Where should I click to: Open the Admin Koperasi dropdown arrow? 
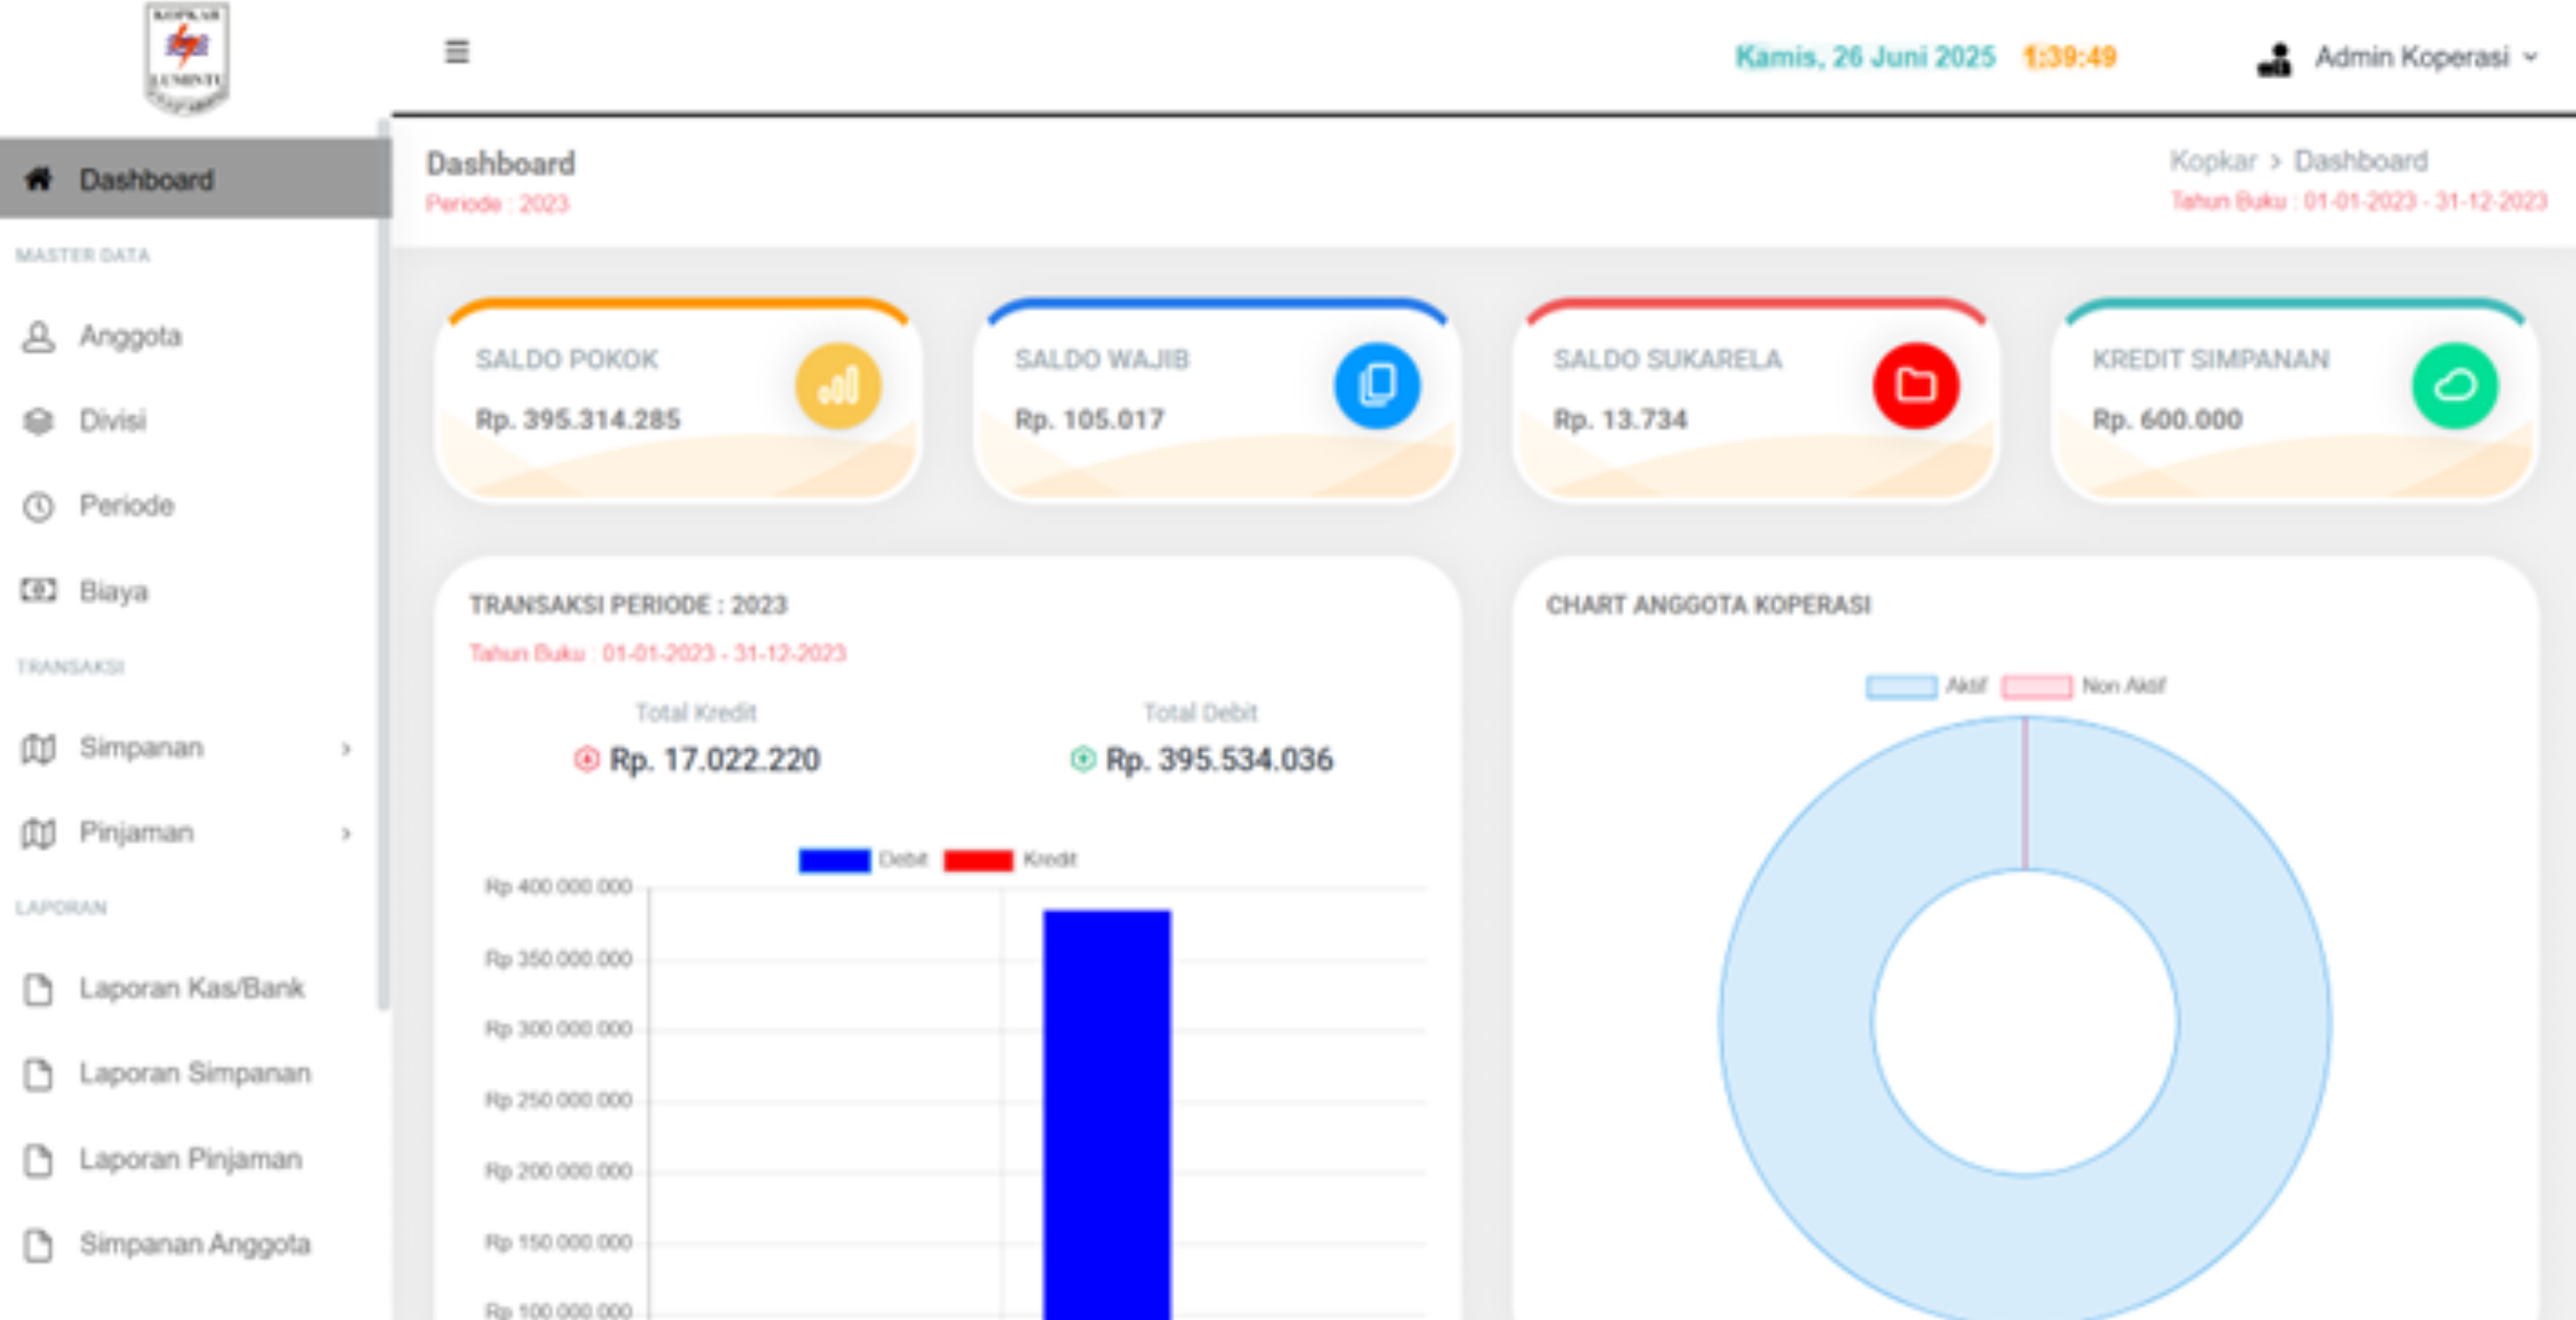[2530, 58]
